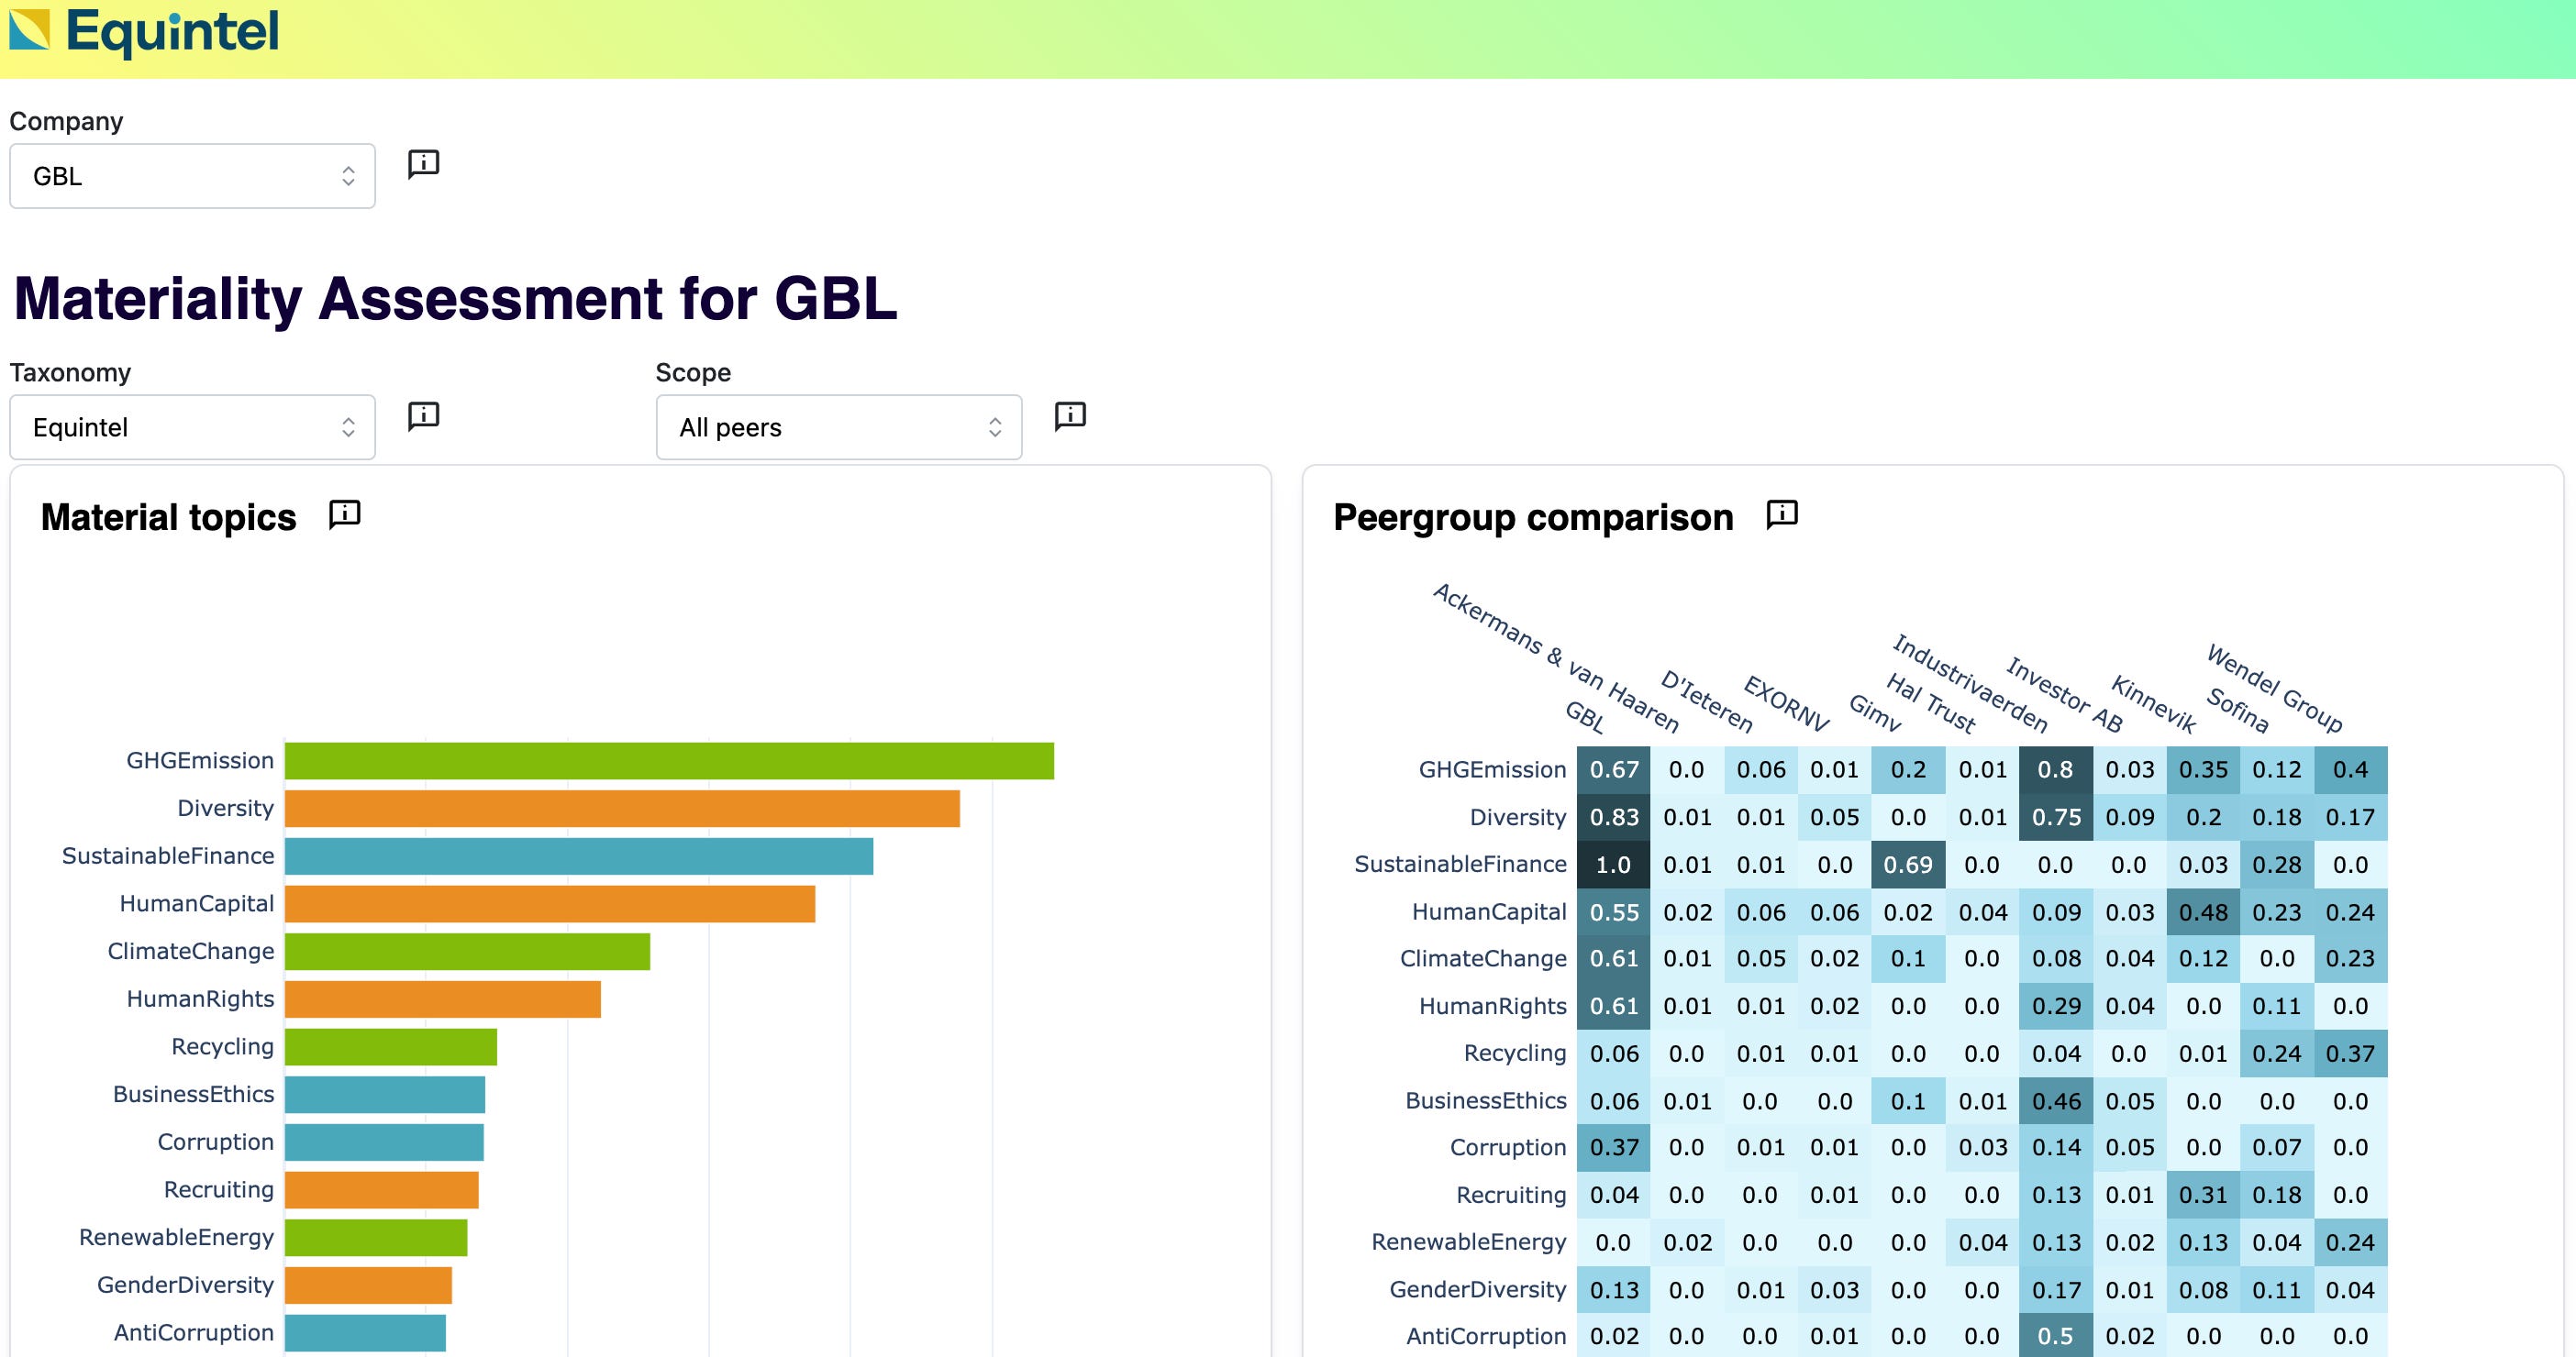Click heatmap cell 0.48 in HumanCapital row
The height and width of the screenshot is (1357, 2576).
pos(2203,912)
